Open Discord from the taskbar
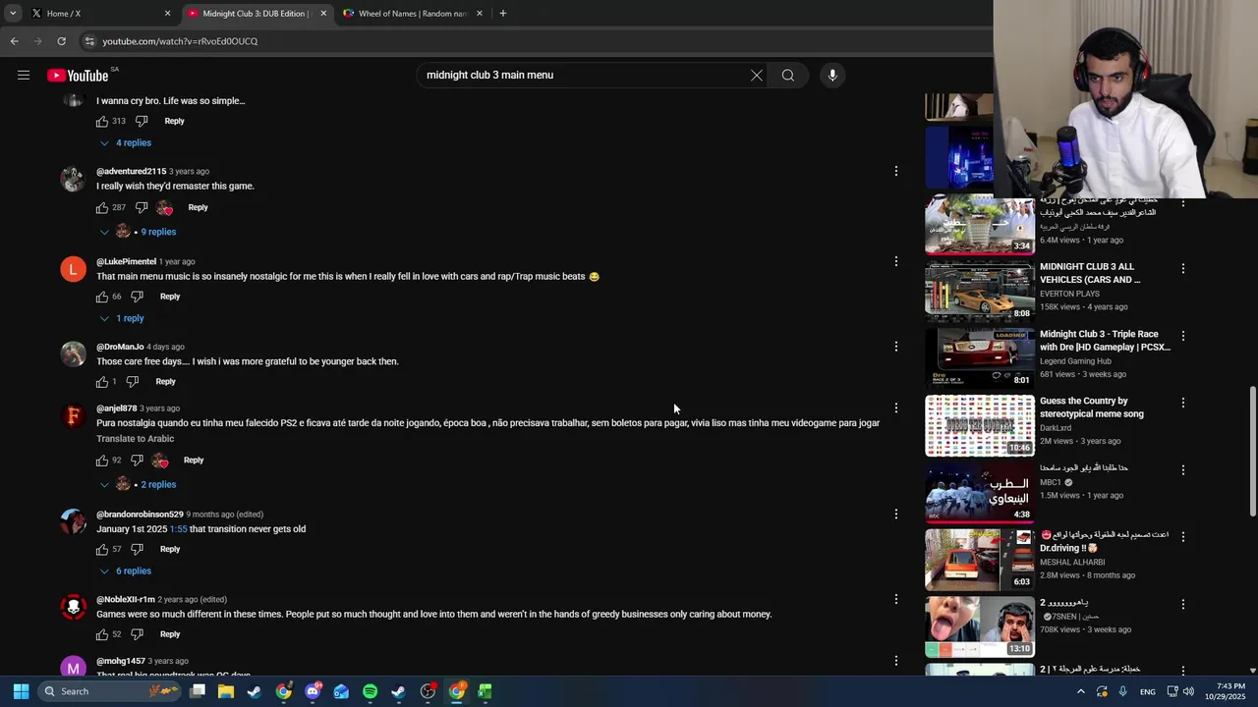Screen dimensions: 1258x707 313,691
